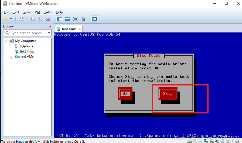The height and width of the screenshot is (143, 242).
Task: Open the Tabs menu
Action: (48, 12)
